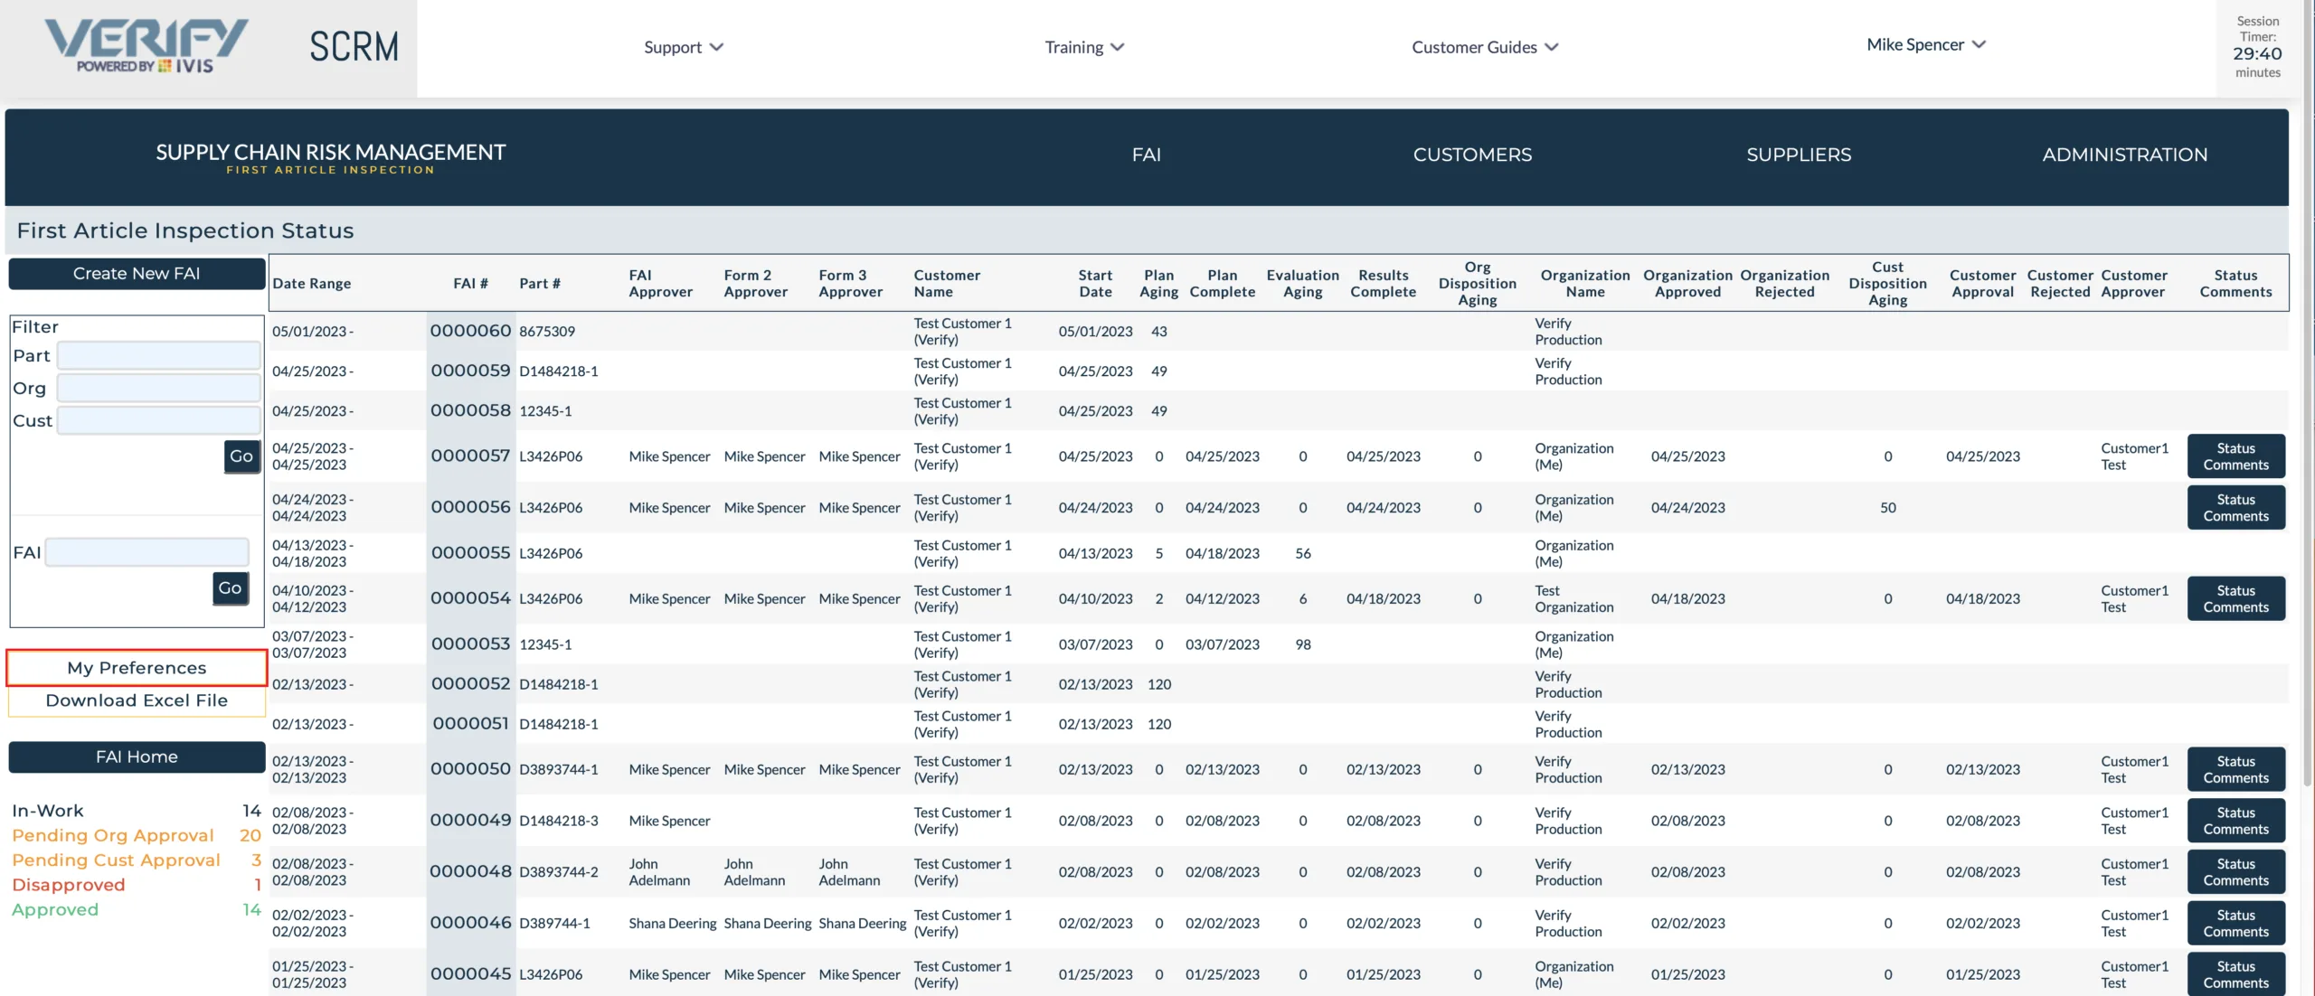
Task: Open FAI number 0000046
Action: (x=470, y=923)
